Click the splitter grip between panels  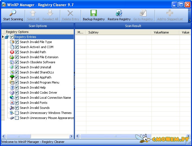pos(74,81)
